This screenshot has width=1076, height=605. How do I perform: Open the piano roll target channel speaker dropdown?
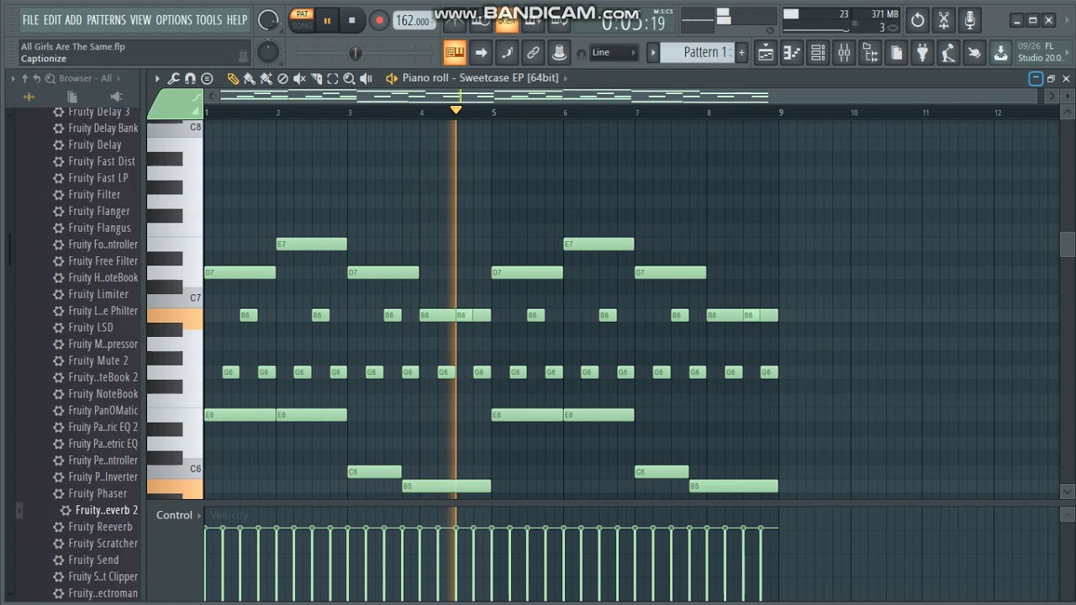point(392,78)
